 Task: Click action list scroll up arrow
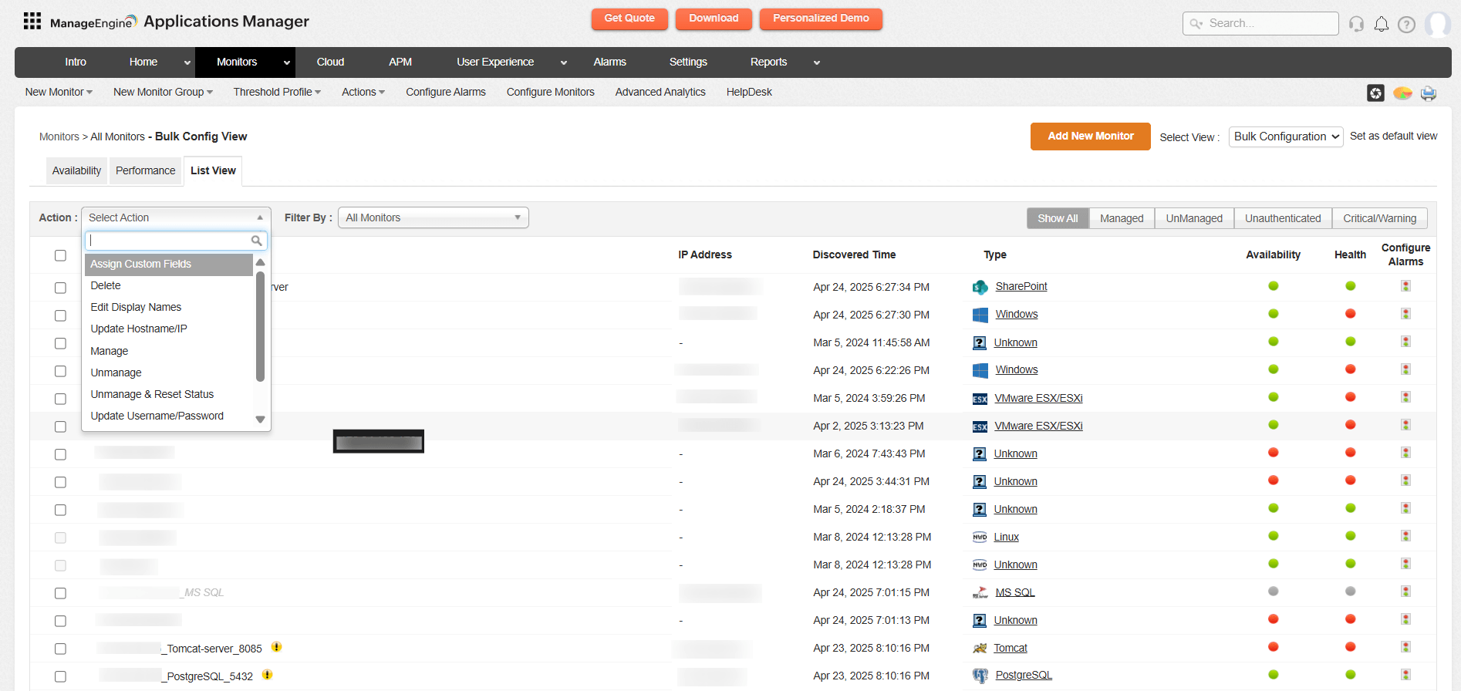coord(260,262)
